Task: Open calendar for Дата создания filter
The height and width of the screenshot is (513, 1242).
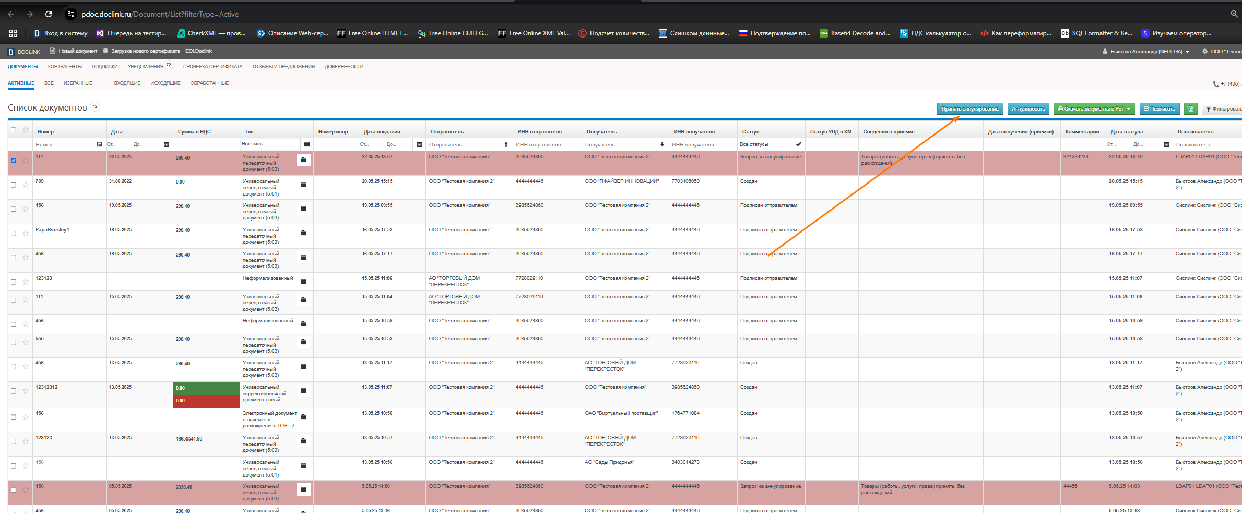Action: [419, 144]
